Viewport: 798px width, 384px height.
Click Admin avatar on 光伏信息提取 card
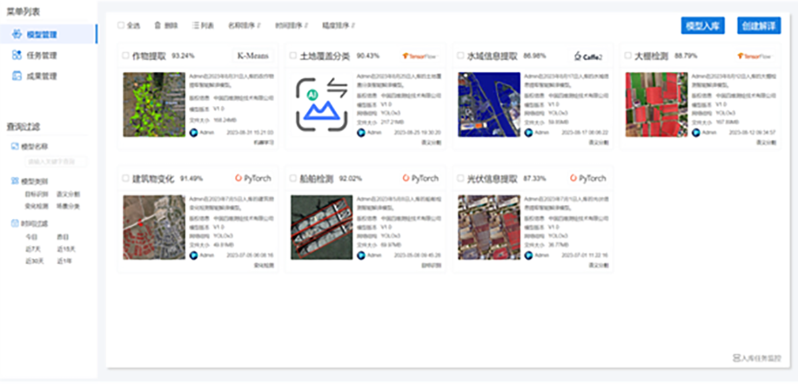click(529, 255)
